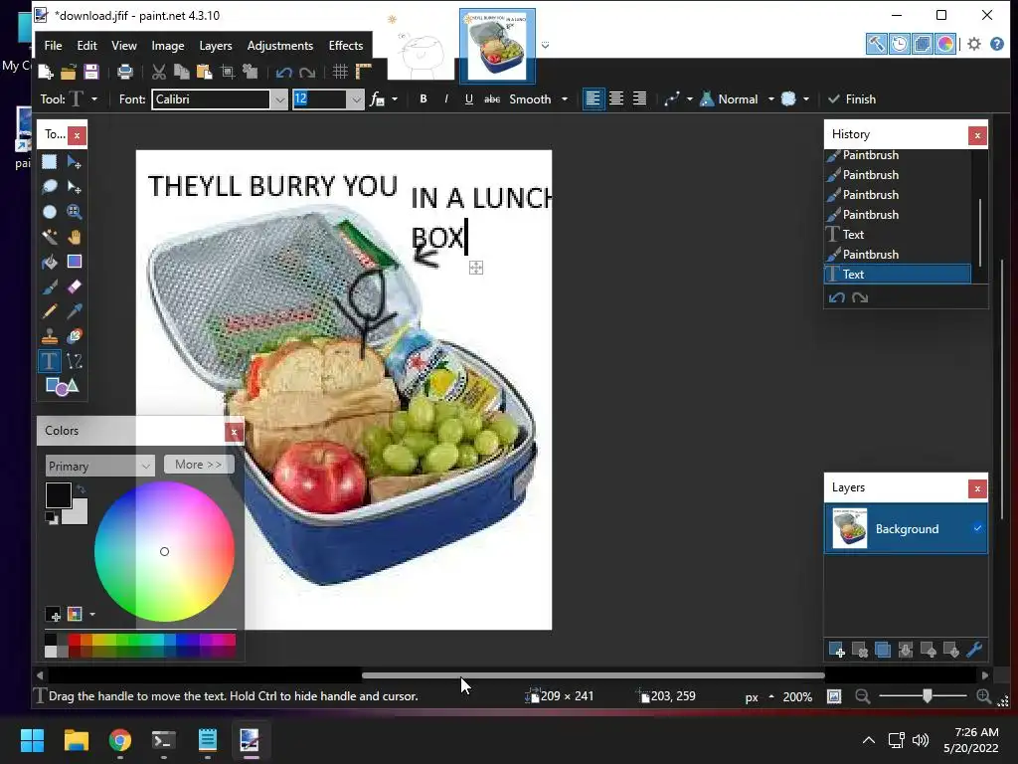Click the More >> button in Colors
The width and height of the screenshot is (1018, 764).
tap(199, 465)
